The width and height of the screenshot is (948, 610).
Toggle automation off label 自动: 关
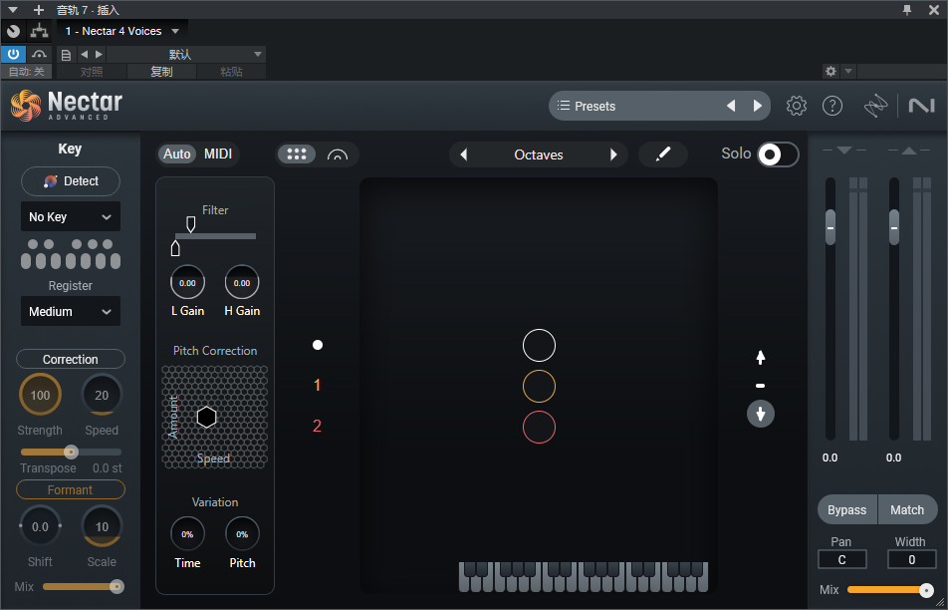click(27, 72)
